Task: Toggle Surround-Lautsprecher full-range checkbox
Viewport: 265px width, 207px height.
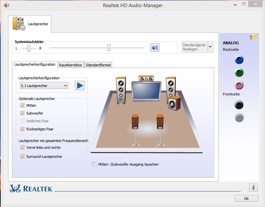Action: (x=22, y=157)
